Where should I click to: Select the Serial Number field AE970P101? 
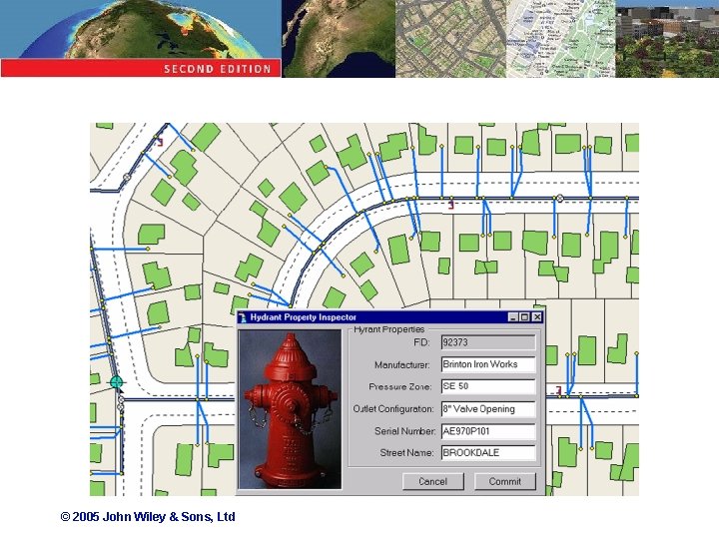point(488,431)
